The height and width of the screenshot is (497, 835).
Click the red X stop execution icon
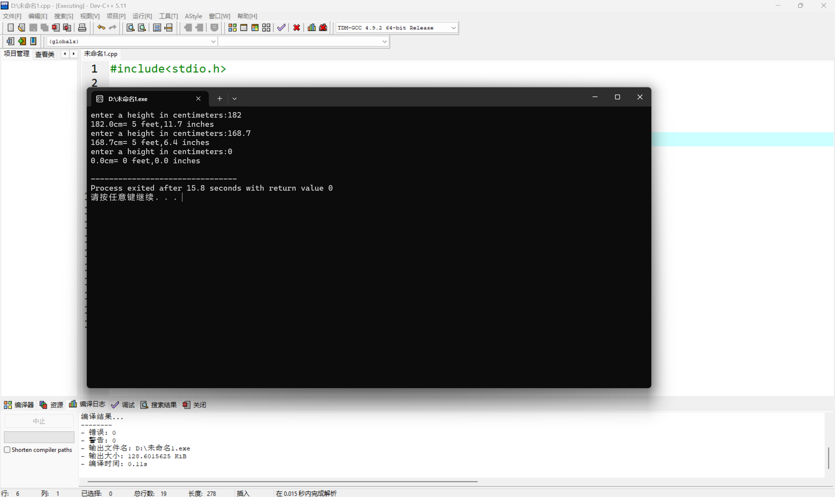point(296,28)
